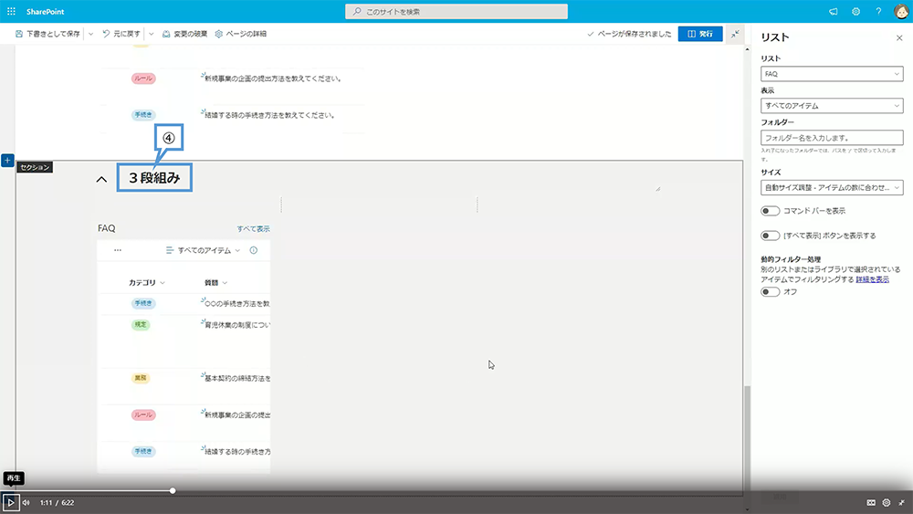Screen dimensions: 913x514
Task: Select the 基本契約の締結方法 list row
Action: [x=184, y=386]
